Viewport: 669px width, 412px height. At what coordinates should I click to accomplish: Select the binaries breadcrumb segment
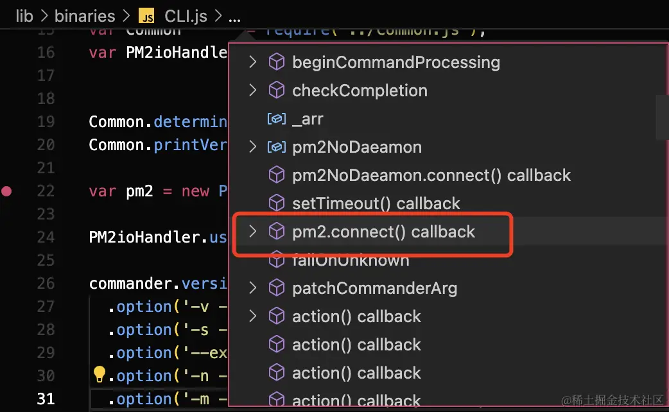(x=85, y=16)
